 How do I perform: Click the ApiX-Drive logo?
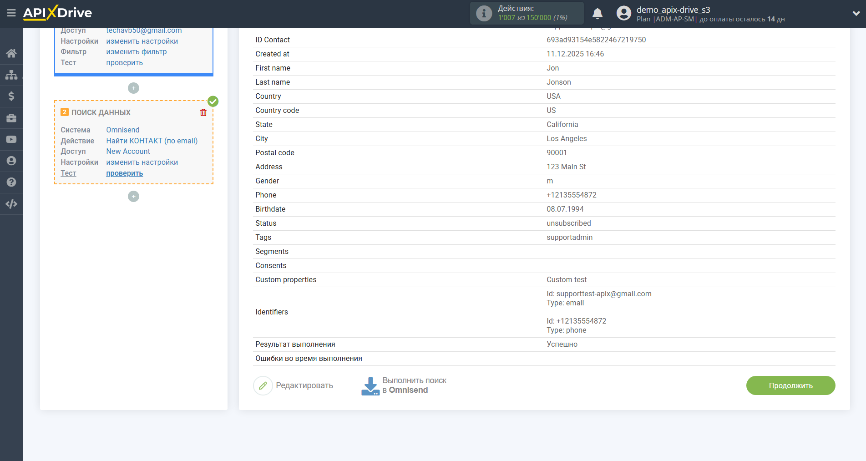click(x=57, y=13)
